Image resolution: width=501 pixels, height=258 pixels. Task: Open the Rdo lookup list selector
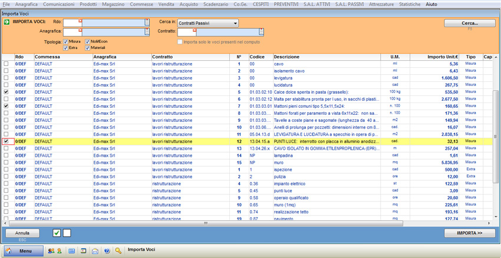coord(147,22)
